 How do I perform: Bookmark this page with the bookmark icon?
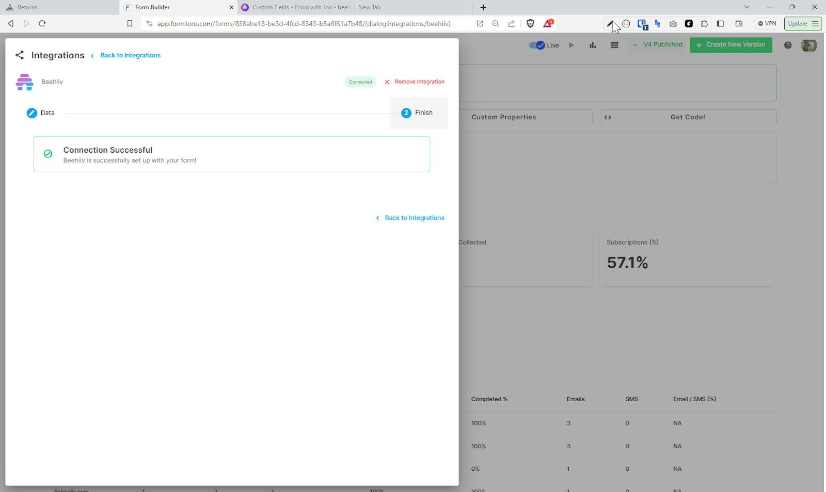pyautogui.click(x=130, y=24)
